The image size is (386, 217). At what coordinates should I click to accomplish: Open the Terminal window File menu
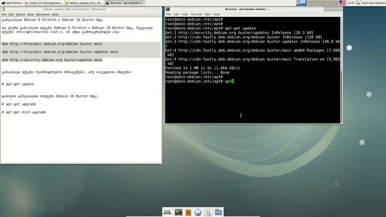tap(169, 14)
